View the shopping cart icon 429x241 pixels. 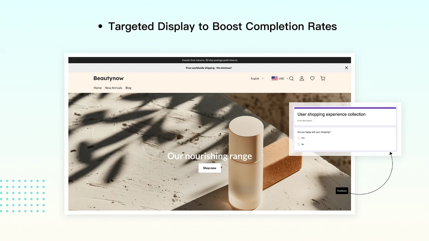(x=322, y=78)
